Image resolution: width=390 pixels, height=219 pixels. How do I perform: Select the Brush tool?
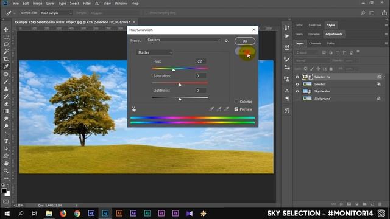tap(6, 82)
